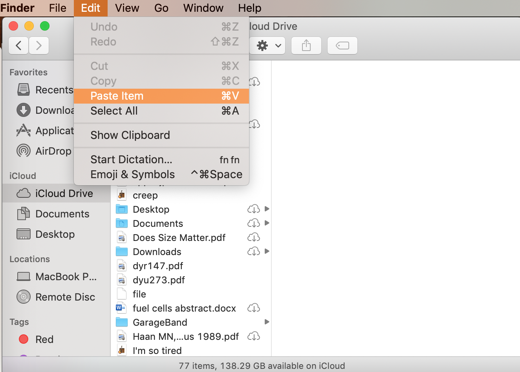This screenshot has width=520, height=372.
Task: Choose Paste Item from Edit menu
Action: coord(161,96)
